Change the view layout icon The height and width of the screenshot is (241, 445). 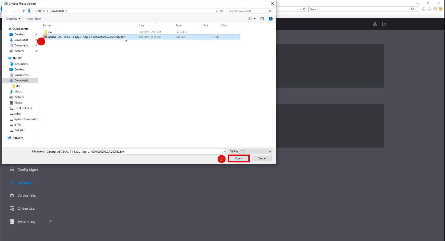point(250,19)
